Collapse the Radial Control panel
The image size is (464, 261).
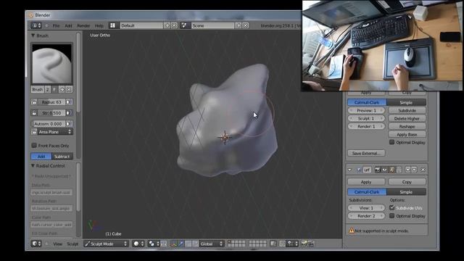[33, 166]
